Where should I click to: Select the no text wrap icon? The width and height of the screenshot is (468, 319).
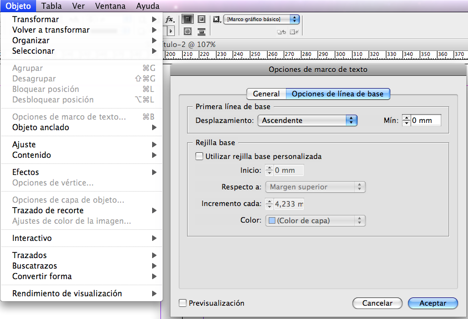(188, 19)
